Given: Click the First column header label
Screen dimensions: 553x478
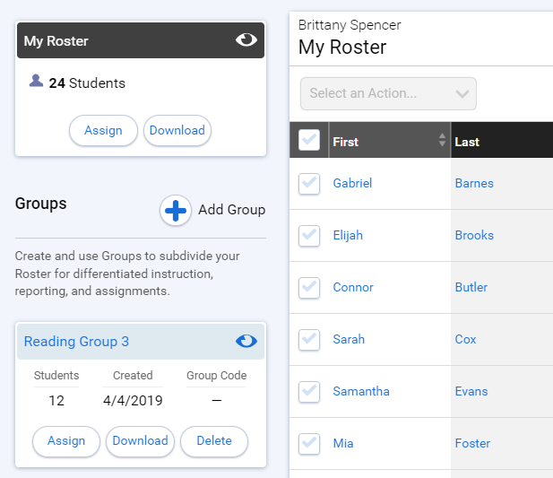Looking at the screenshot, I should coord(346,142).
